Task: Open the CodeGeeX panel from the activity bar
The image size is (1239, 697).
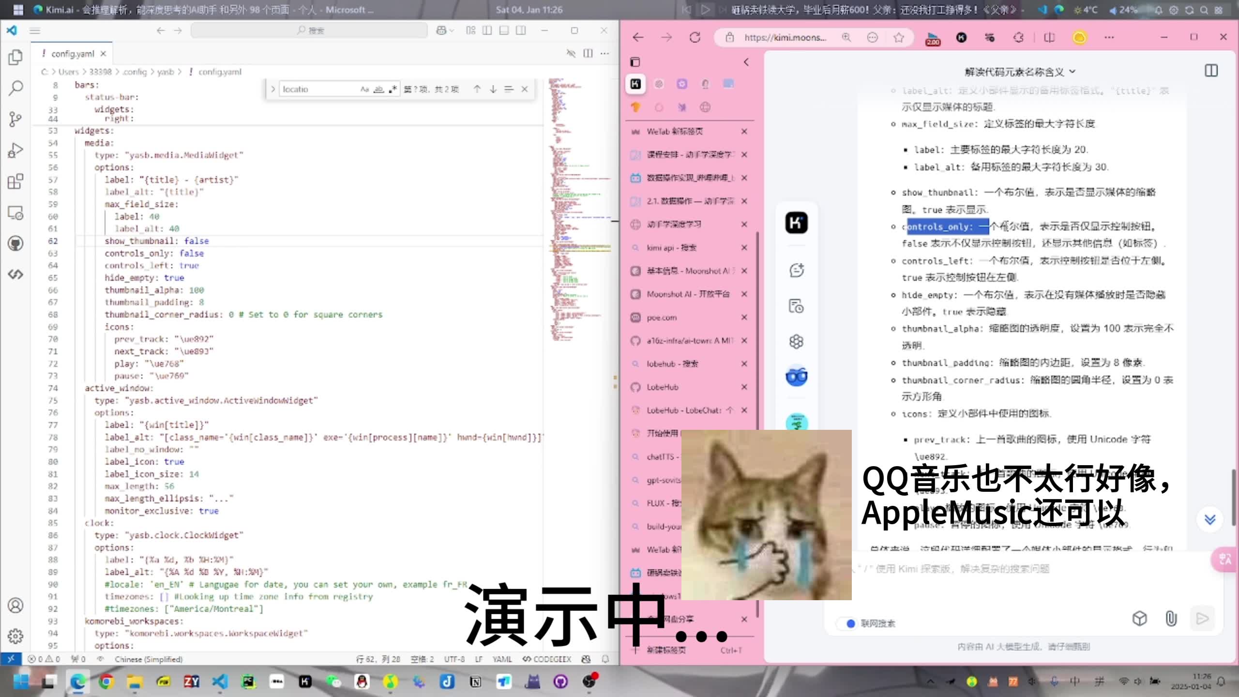Action: pyautogui.click(x=15, y=274)
